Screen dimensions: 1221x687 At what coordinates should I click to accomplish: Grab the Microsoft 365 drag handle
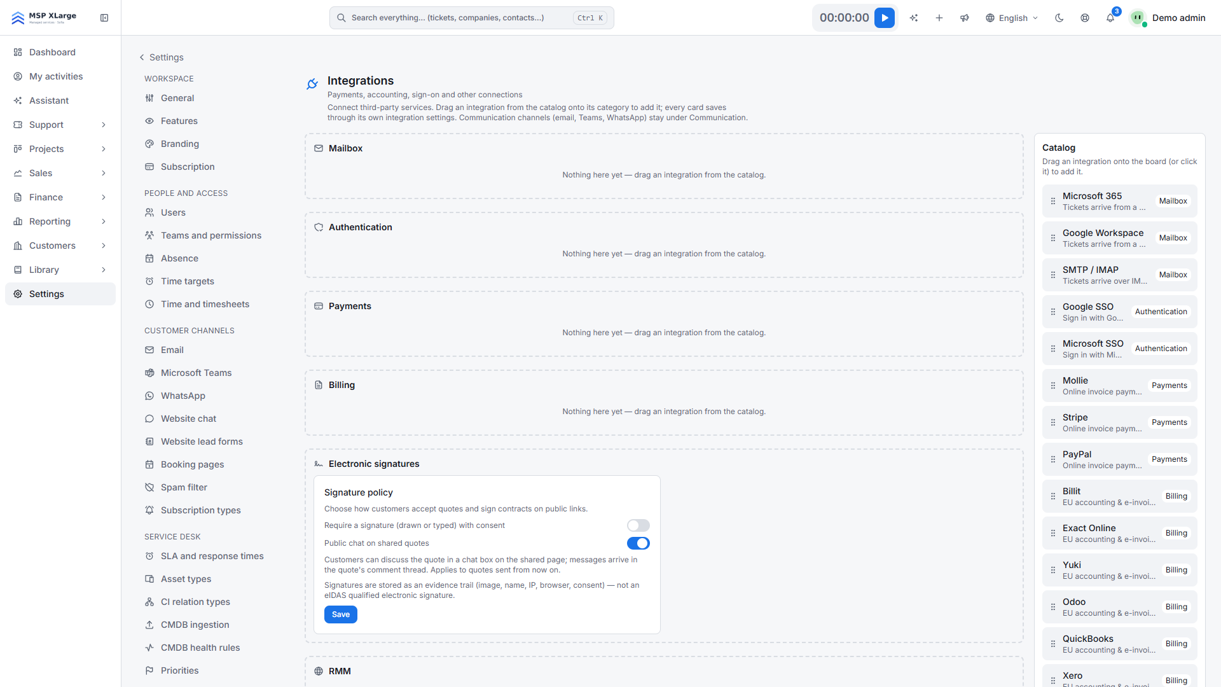pyautogui.click(x=1053, y=201)
